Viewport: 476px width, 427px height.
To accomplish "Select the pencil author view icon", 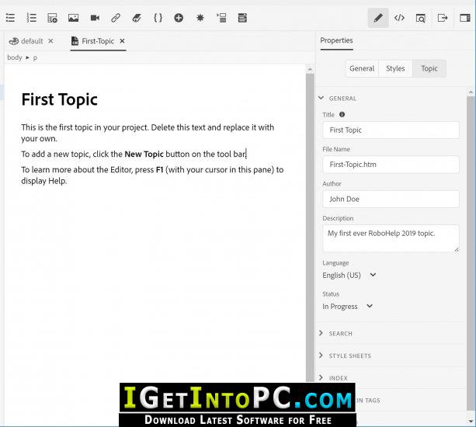I will pyautogui.click(x=378, y=18).
